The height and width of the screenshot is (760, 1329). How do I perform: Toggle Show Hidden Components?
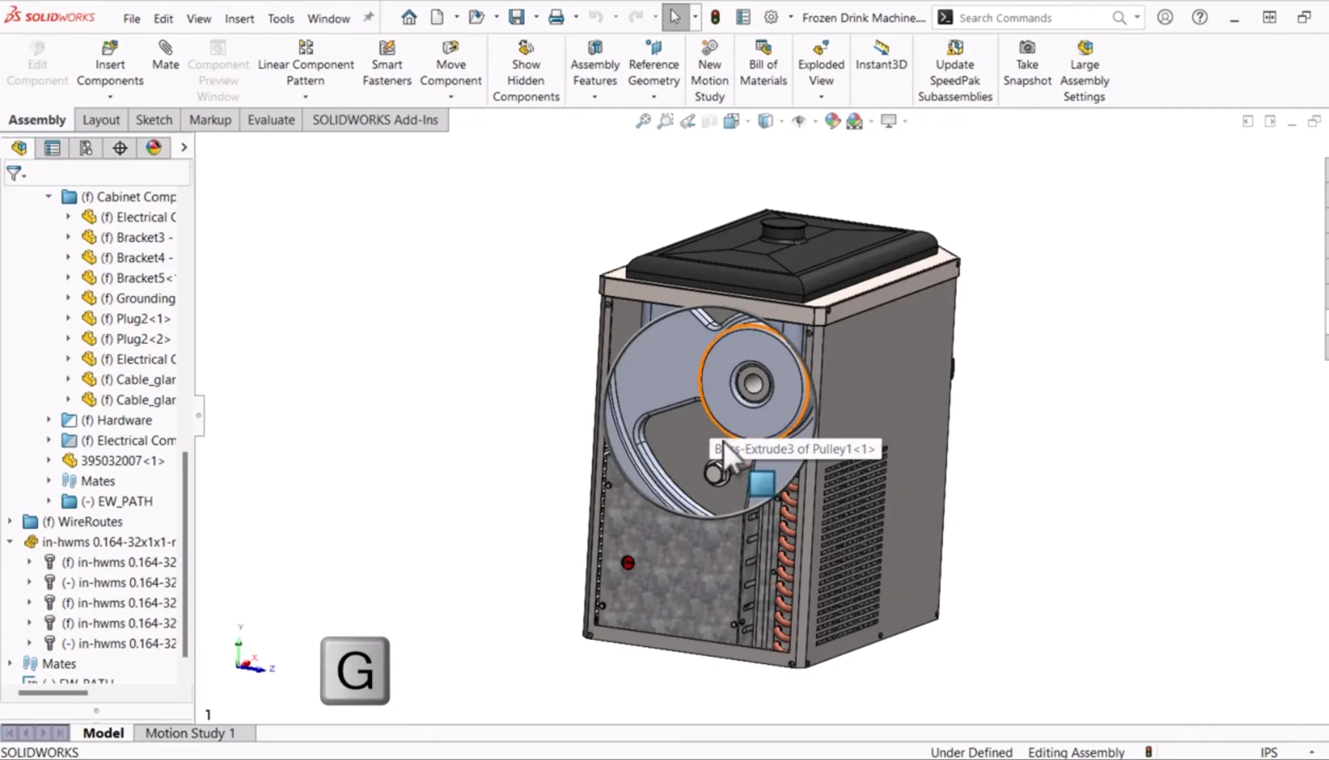pos(526,71)
